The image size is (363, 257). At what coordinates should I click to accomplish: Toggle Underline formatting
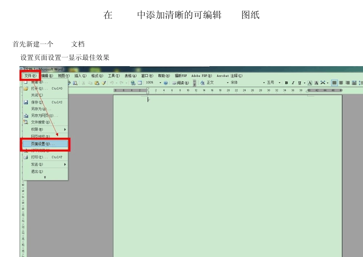(x=300, y=83)
